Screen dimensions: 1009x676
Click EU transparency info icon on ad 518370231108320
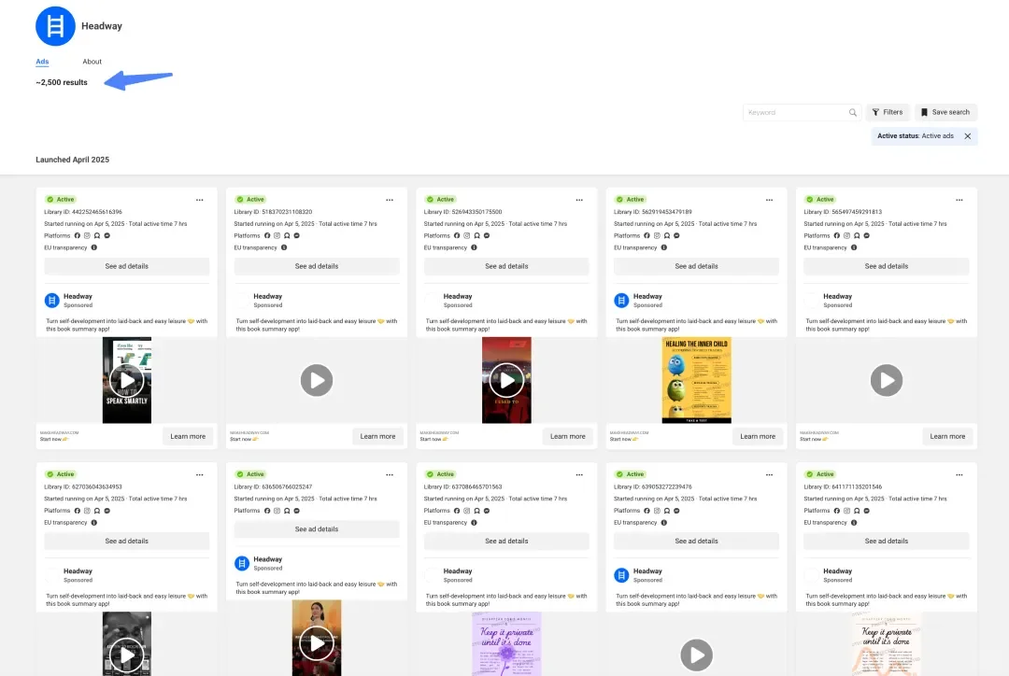284,247
